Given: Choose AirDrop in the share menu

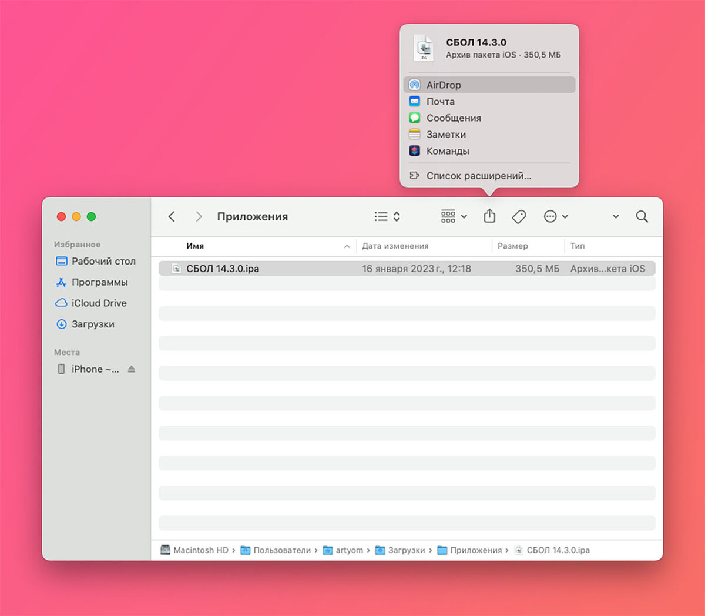Looking at the screenshot, I should (489, 85).
